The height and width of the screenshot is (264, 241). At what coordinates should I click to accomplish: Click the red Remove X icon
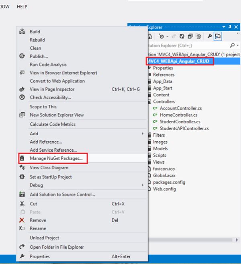coord(22,220)
